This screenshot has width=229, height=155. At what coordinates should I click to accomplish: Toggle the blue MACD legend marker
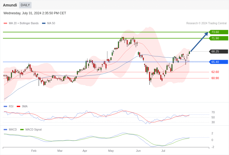click(x=5, y=129)
